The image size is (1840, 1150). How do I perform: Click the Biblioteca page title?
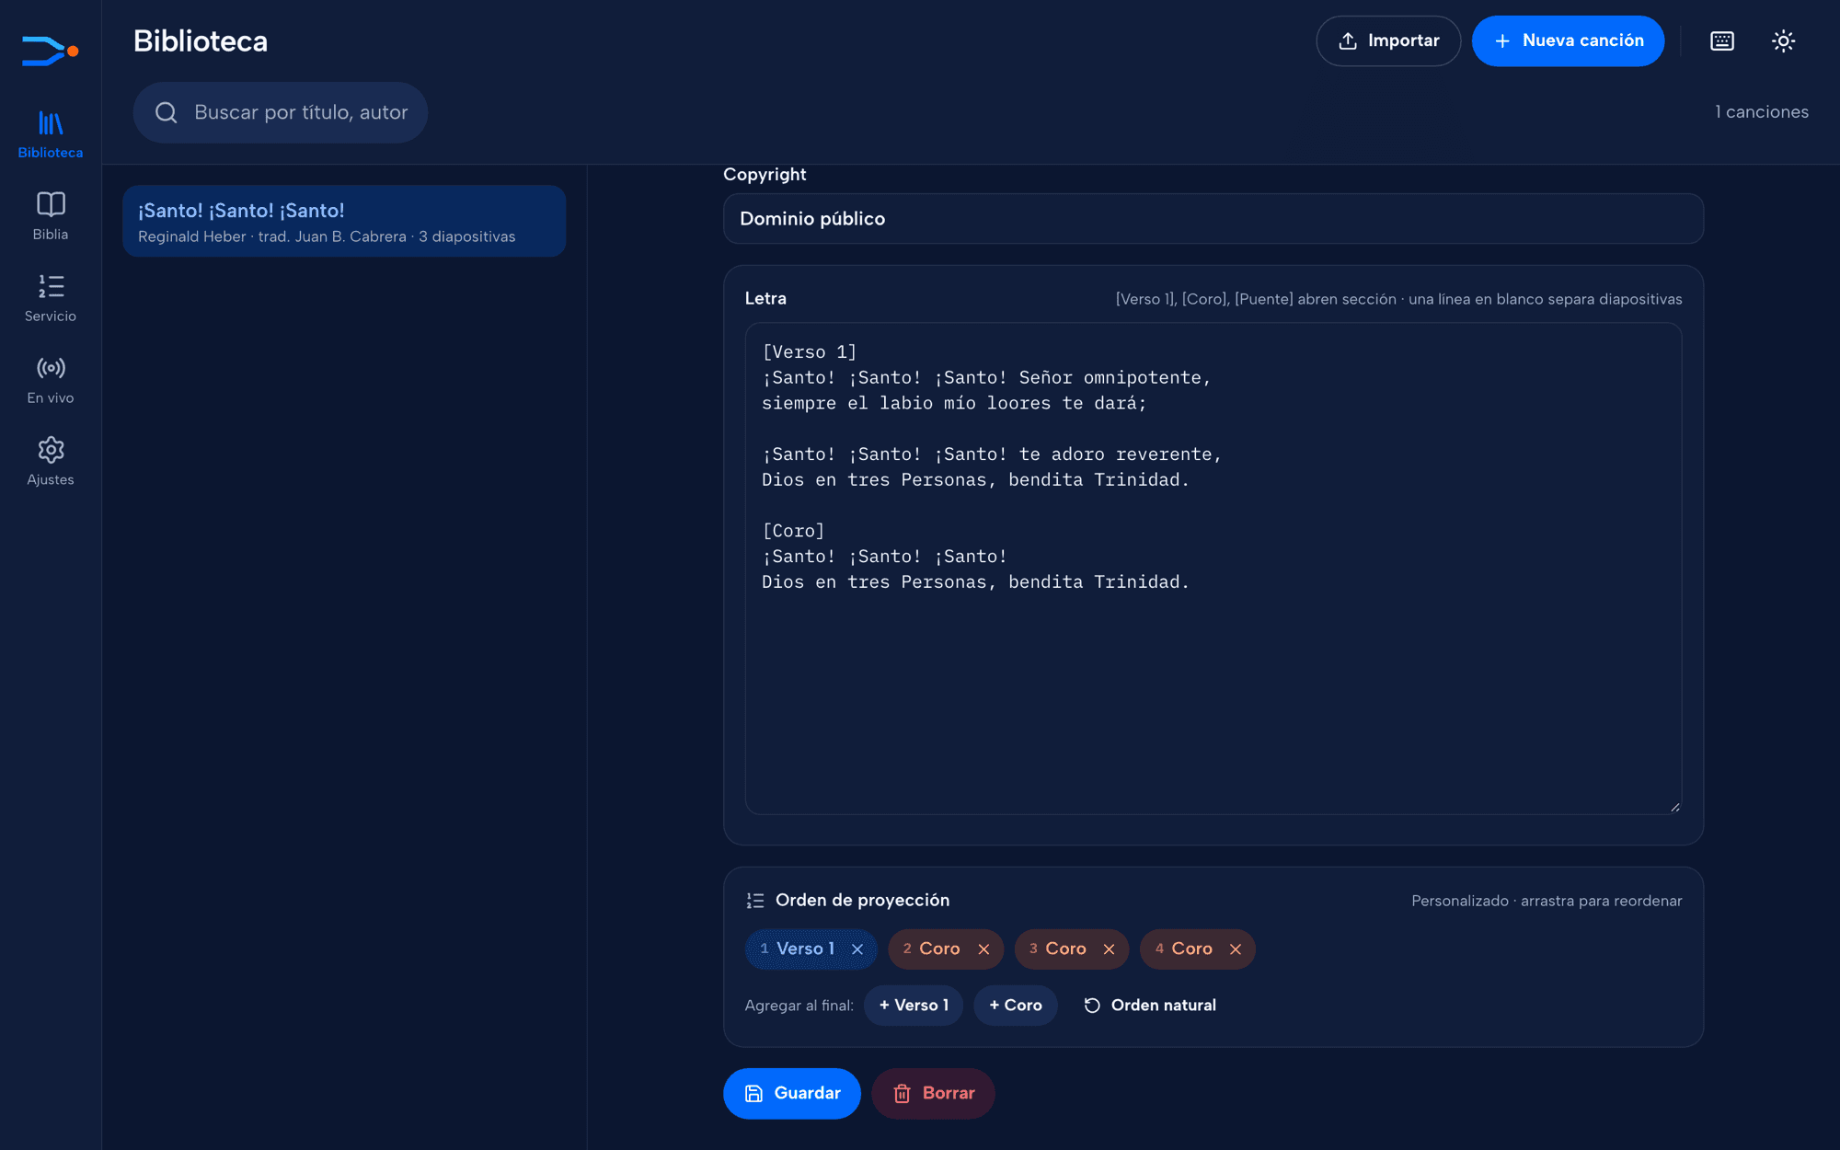click(201, 40)
